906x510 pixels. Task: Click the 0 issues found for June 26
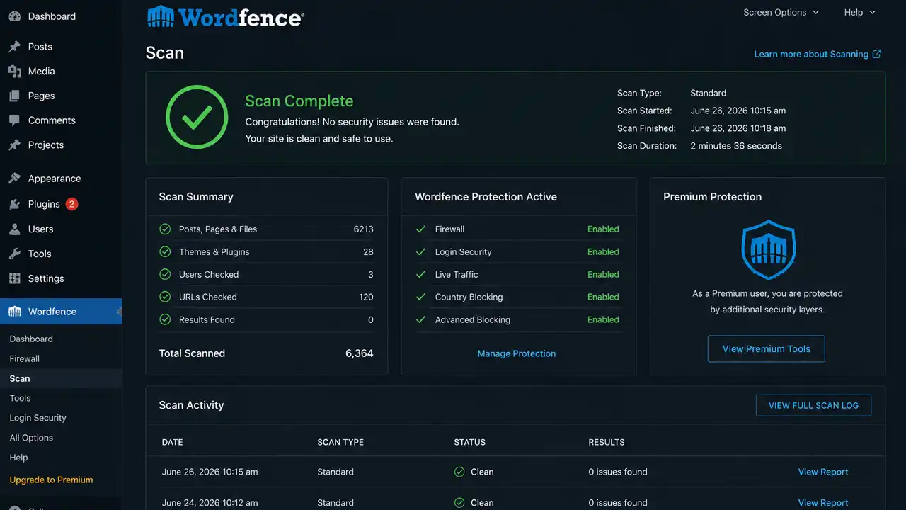[x=618, y=472]
